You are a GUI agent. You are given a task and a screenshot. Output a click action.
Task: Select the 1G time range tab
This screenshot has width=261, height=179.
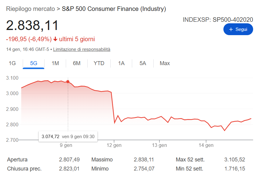click(x=12, y=63)
